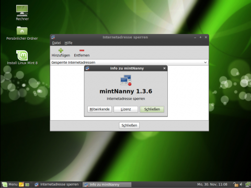The width and height of the screenshot is (251, 188).
Task: Click Schließen at the main window bottom
Action: click(129, 125)
